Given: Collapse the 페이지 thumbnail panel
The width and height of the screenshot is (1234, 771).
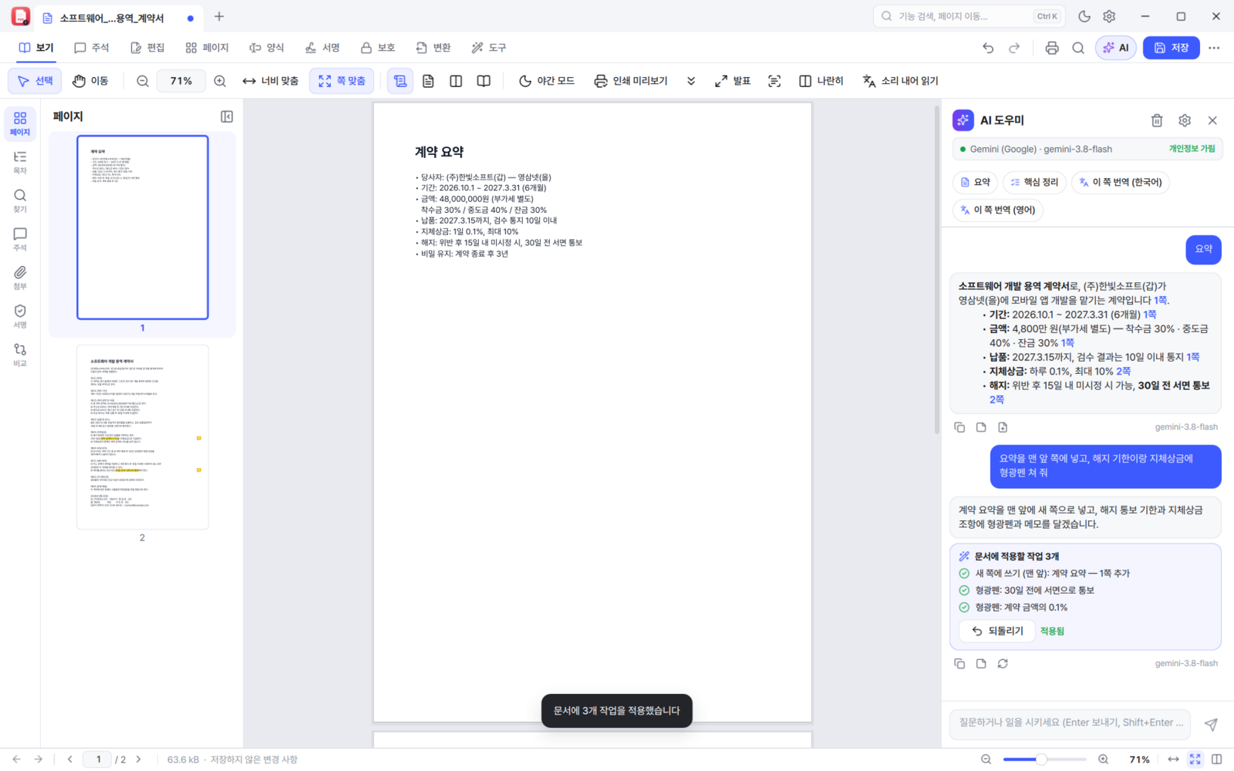Looking at the screenshot, I should (x=227, y=116).
